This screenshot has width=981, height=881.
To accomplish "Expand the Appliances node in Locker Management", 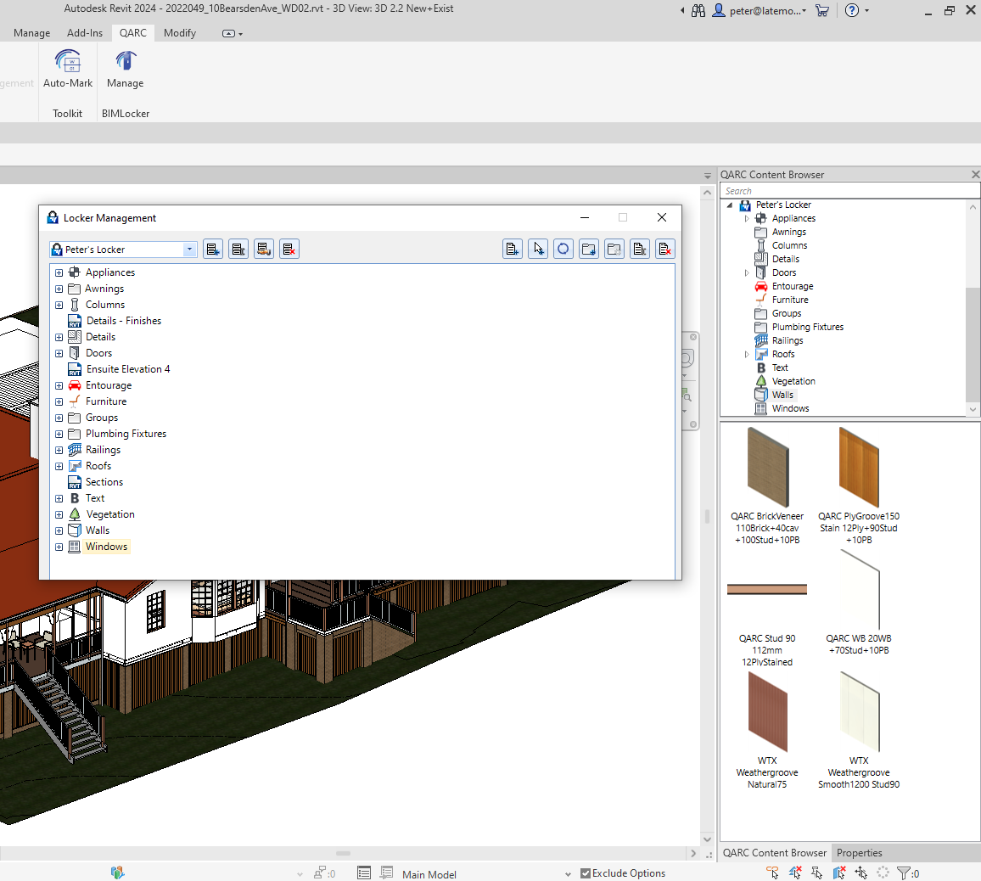I will click(59, 273).
